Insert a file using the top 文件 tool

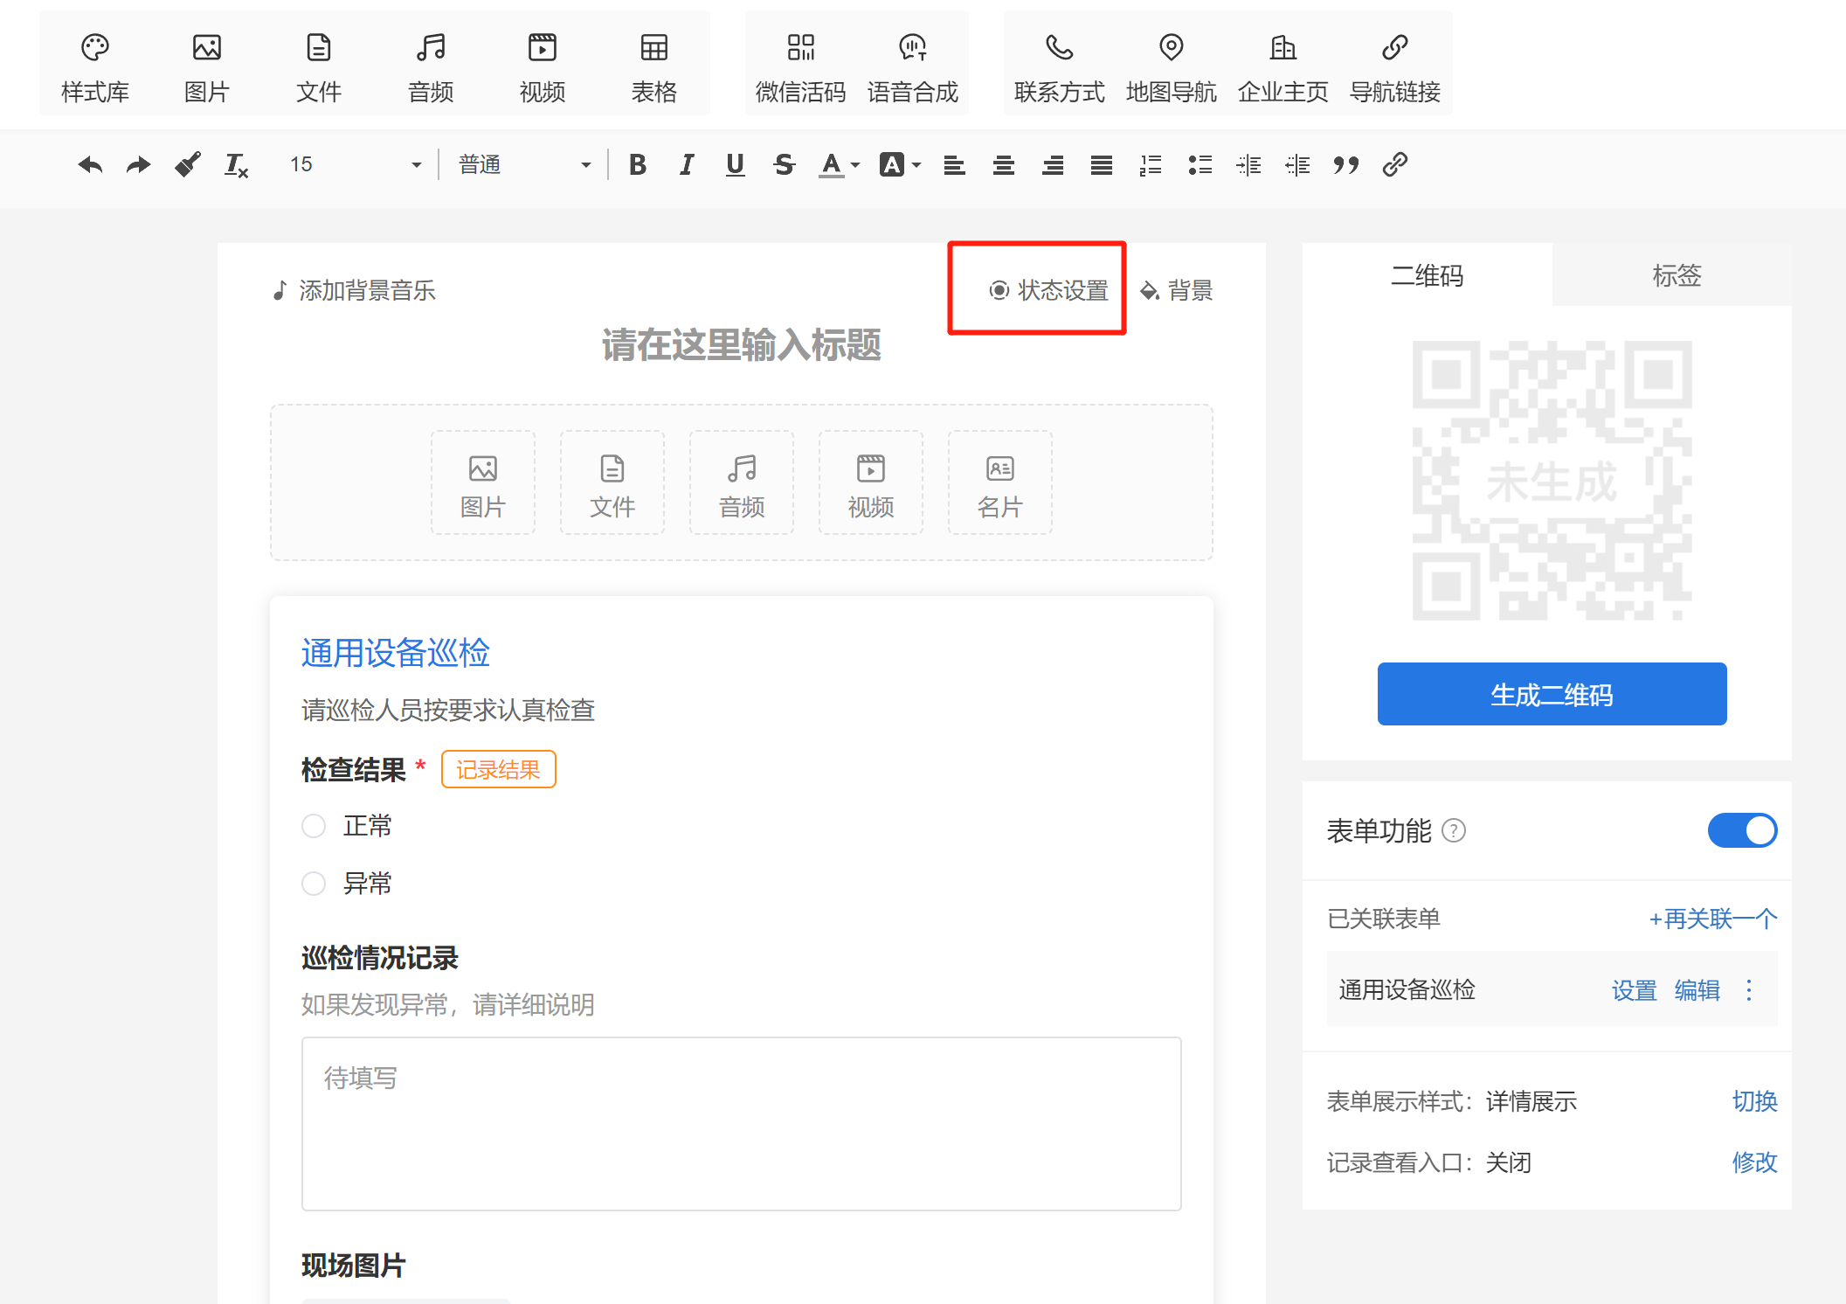(319, 66)
